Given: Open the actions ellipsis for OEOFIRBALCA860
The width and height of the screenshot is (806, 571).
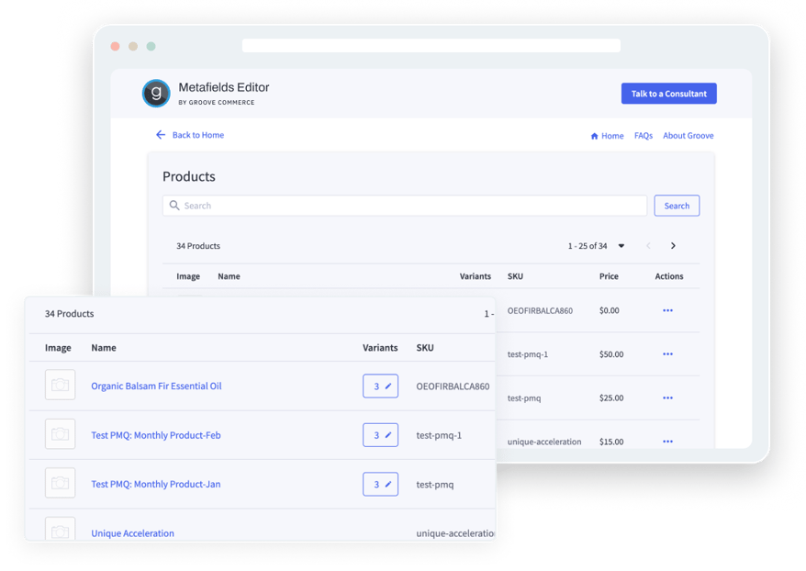Looking at the screenshot, I should [667, 310].
